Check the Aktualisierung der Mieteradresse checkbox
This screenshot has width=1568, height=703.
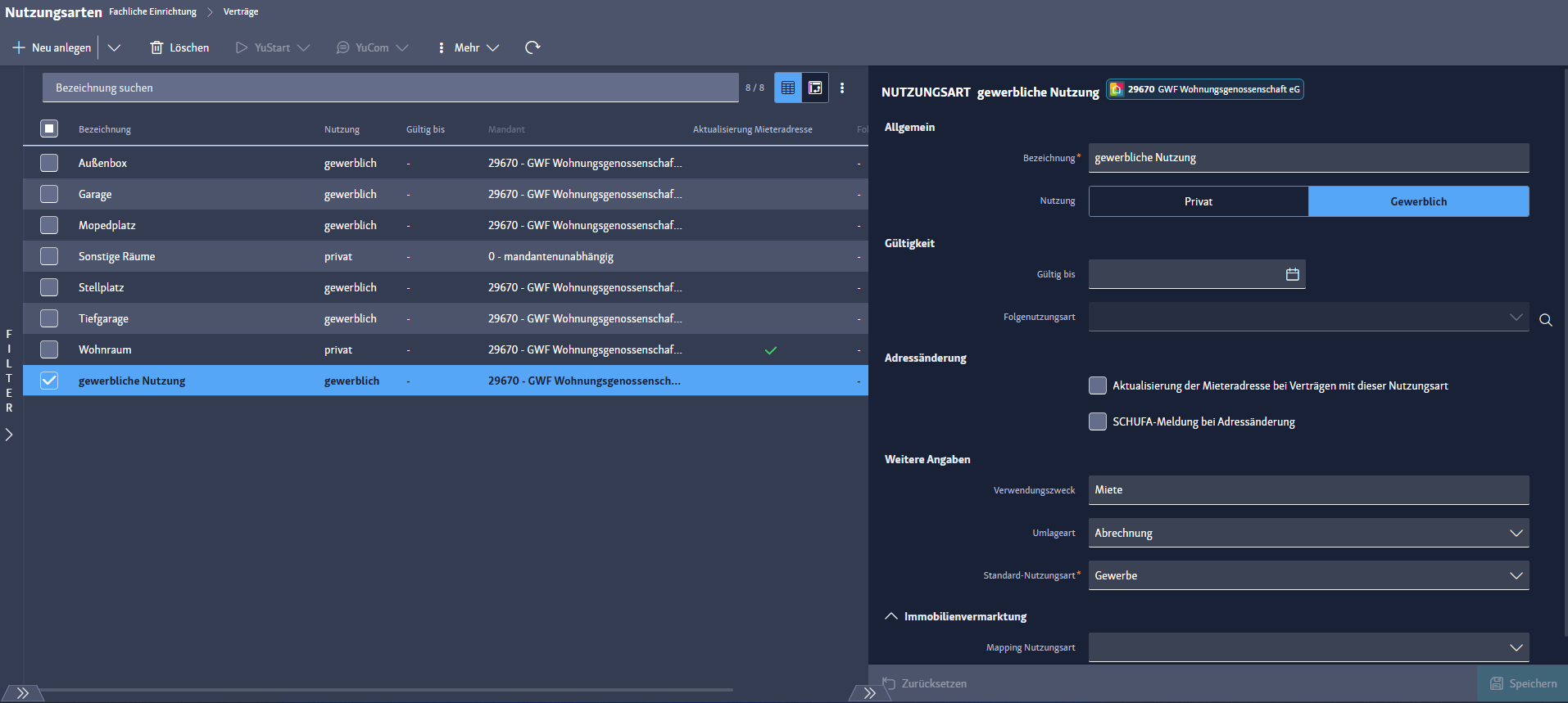[x=1098, y=385]
